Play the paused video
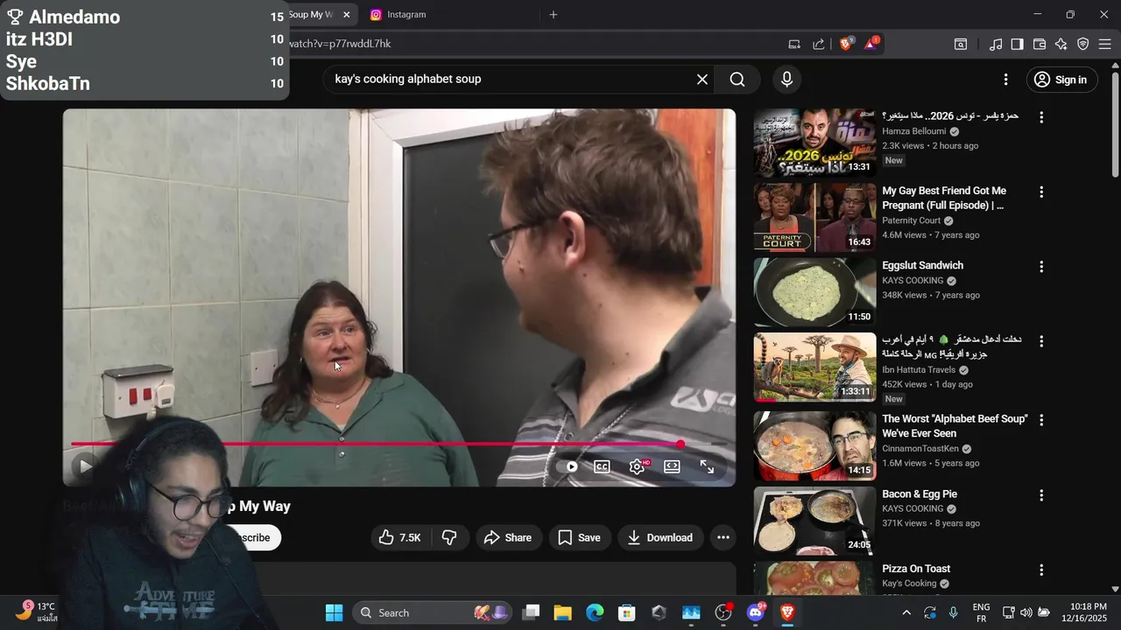1121x630 pixels. [x=86, y=466]
